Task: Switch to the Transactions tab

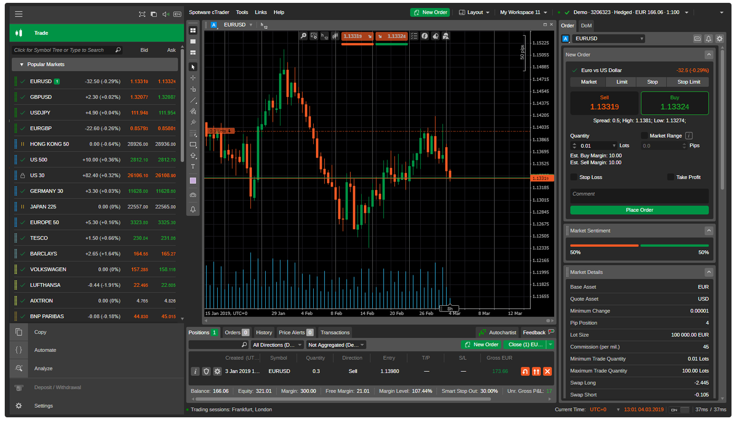Action: coord(335,332)
